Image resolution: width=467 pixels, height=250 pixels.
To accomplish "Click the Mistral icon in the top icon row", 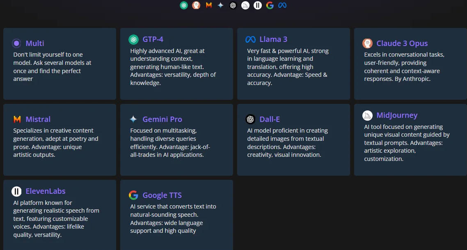I will pyautogui.click(x=208, y=5).
